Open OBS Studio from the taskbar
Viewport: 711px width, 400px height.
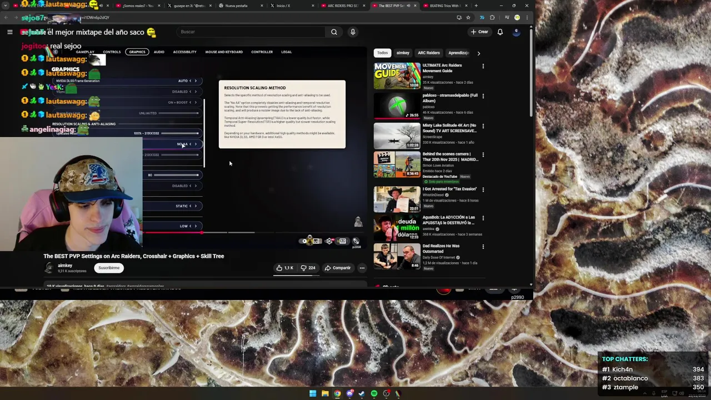386,394
